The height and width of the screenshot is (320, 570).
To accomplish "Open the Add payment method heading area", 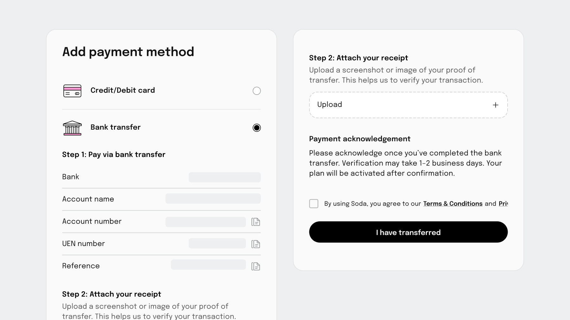I will 128,52.
